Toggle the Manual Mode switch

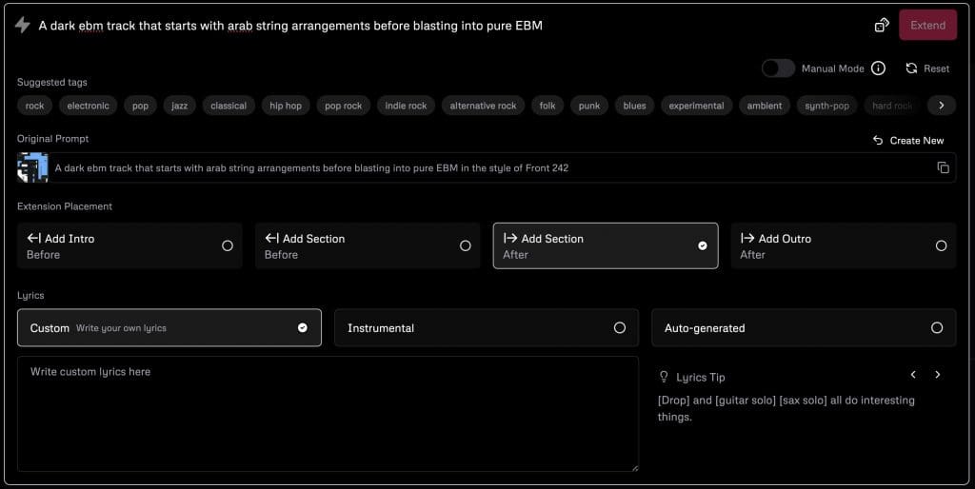pyautogui.click(x=778, y=68)
